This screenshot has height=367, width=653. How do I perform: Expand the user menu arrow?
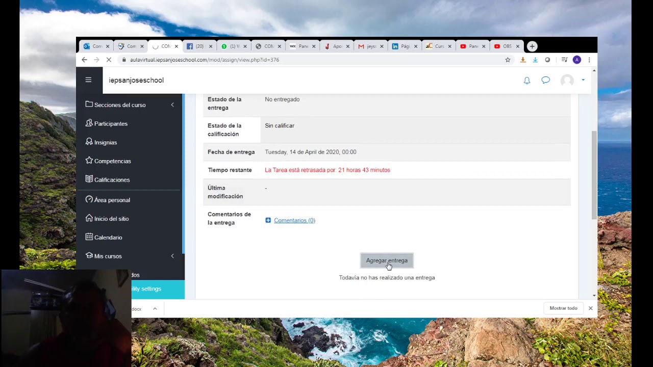pyautogui.click(x=583, y=80)
